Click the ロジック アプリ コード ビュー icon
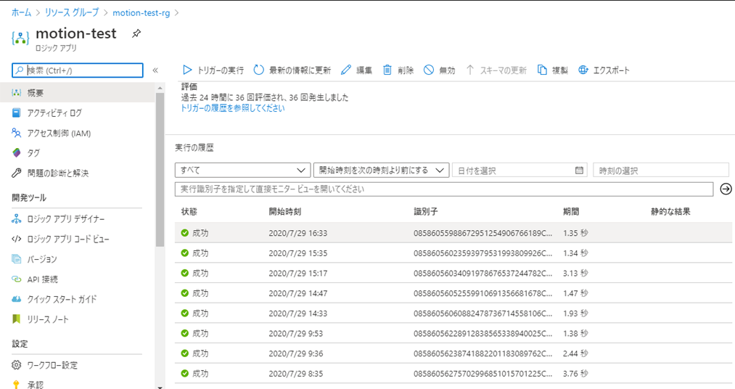Image resolution: width=735 pixels, height=389 pixels. (x=17, y=239)
